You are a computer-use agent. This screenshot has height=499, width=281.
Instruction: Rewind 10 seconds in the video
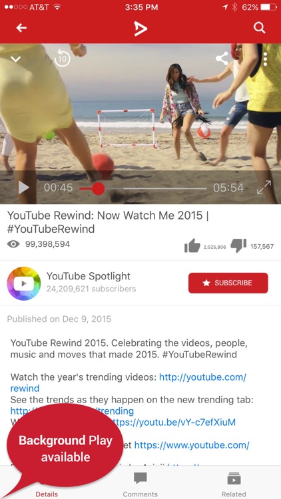tap(62, 59)
